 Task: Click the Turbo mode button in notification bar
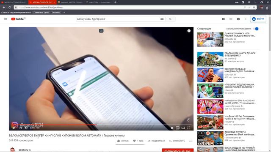(x=41, y=12)
